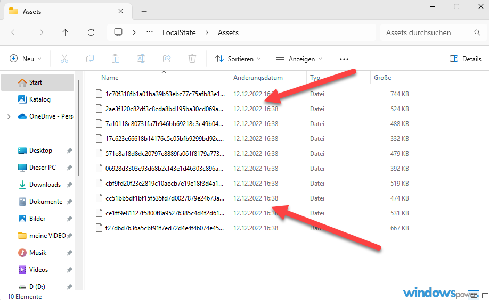Select file starting with ce1ff9e81127

coord(165,213)
